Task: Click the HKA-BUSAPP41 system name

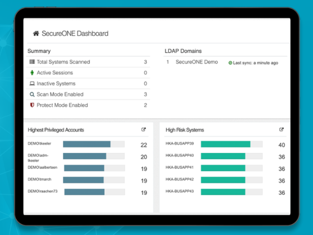Action: 180,167
